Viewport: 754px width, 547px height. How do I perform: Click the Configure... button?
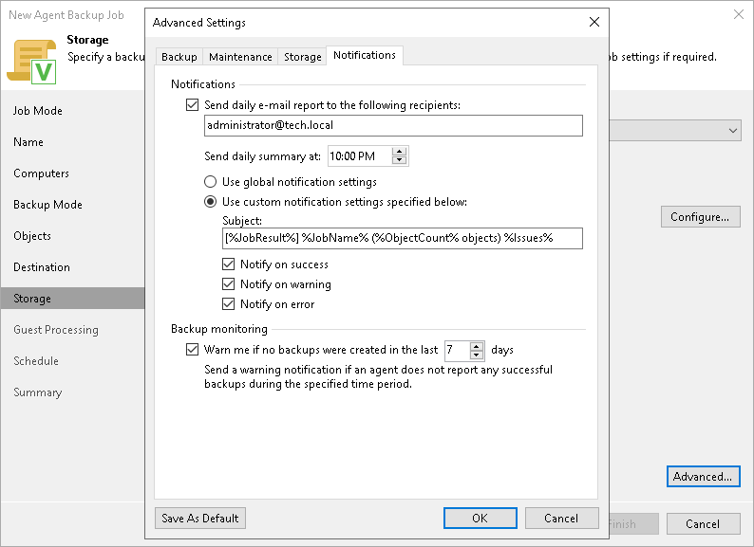[700, 217]
